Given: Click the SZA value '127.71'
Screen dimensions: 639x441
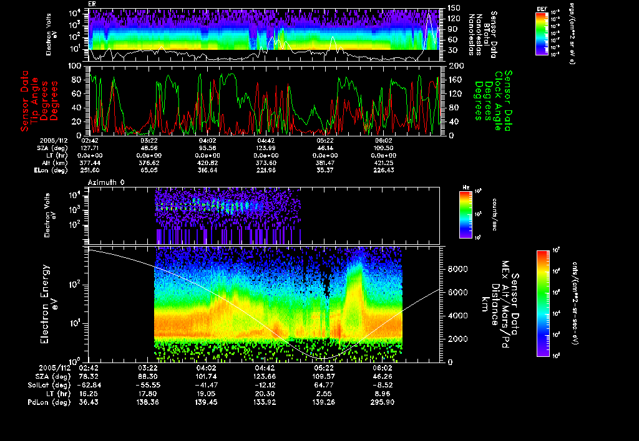Looking at the screenshot, I should point(90,148).
